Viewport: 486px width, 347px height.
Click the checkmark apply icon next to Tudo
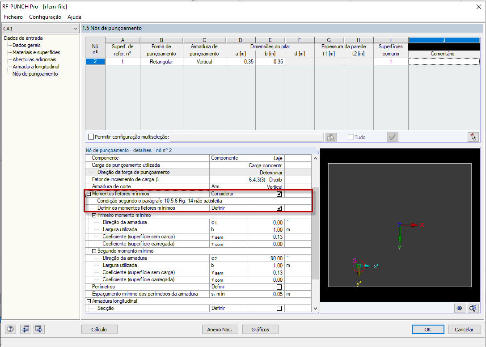click(393, 137)
